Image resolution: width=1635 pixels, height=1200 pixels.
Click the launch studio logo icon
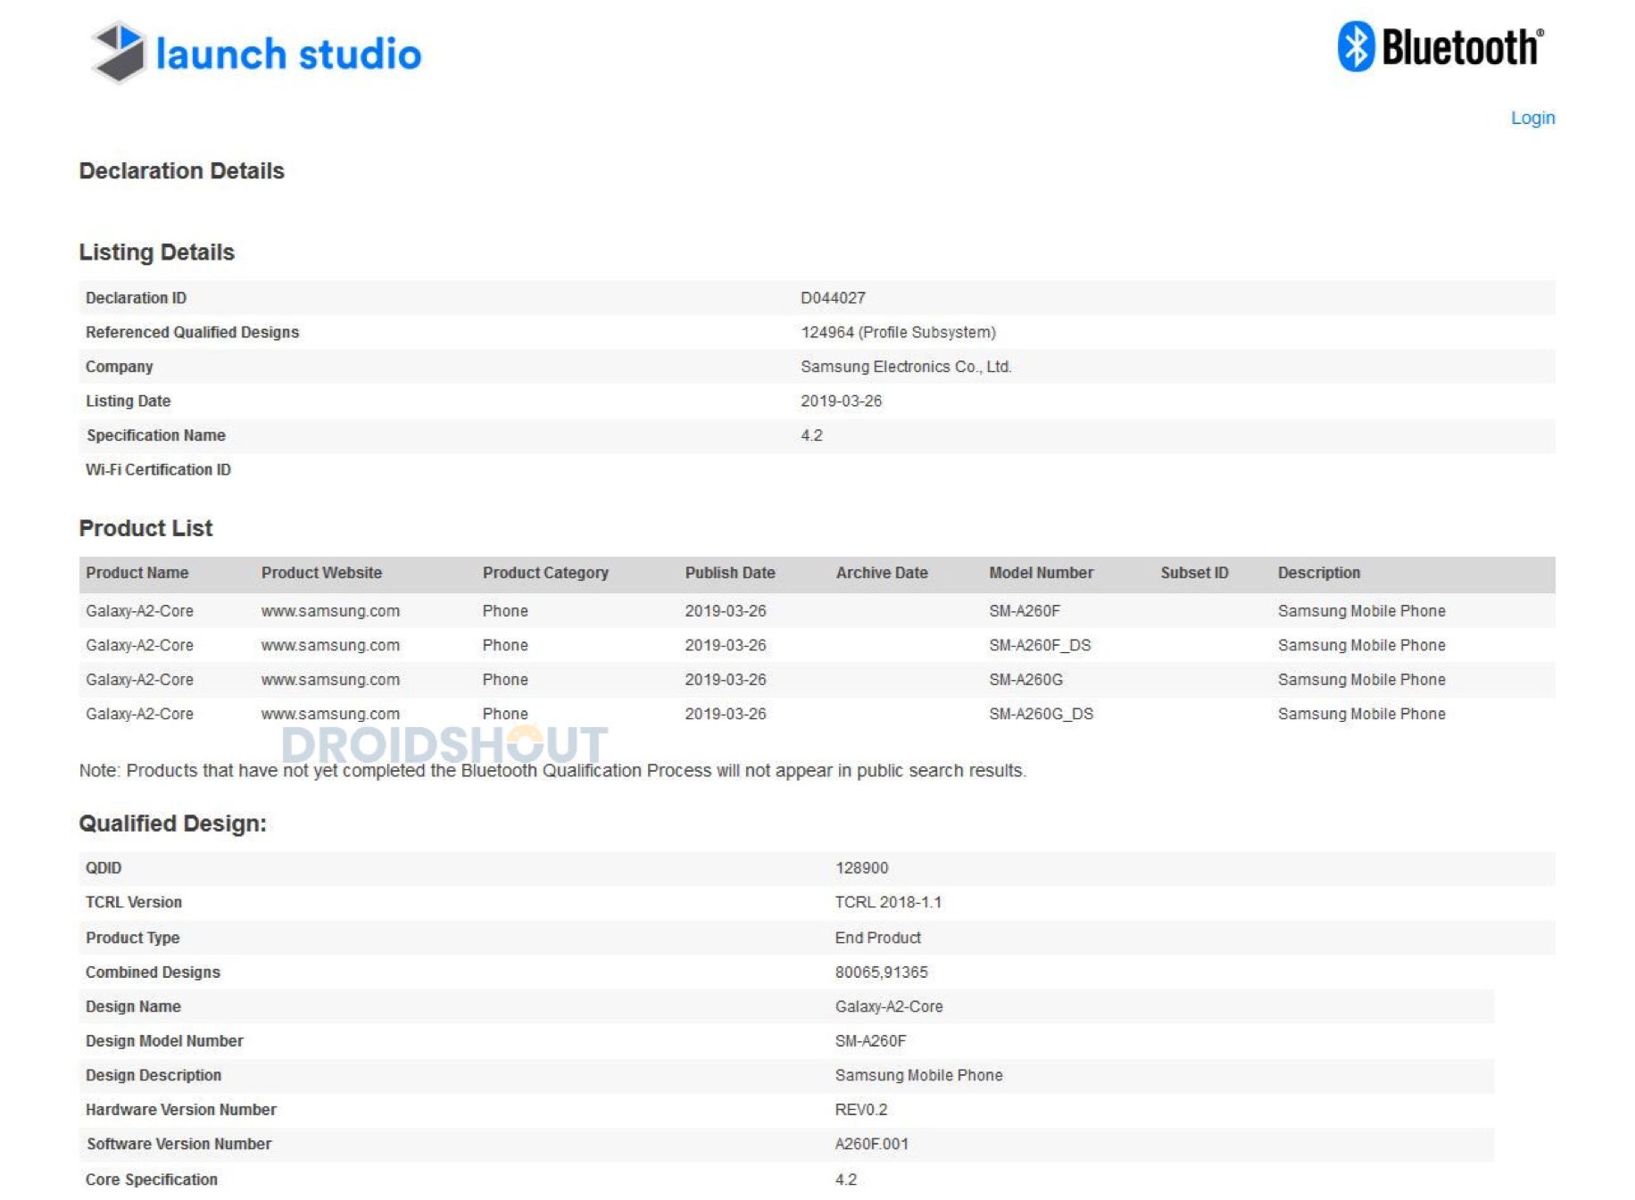119,52
